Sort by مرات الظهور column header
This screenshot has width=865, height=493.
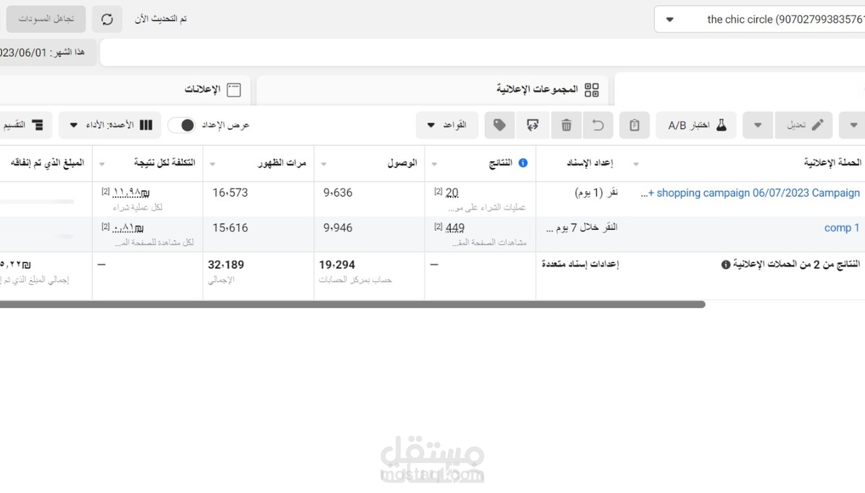click(x=281, y=163)
